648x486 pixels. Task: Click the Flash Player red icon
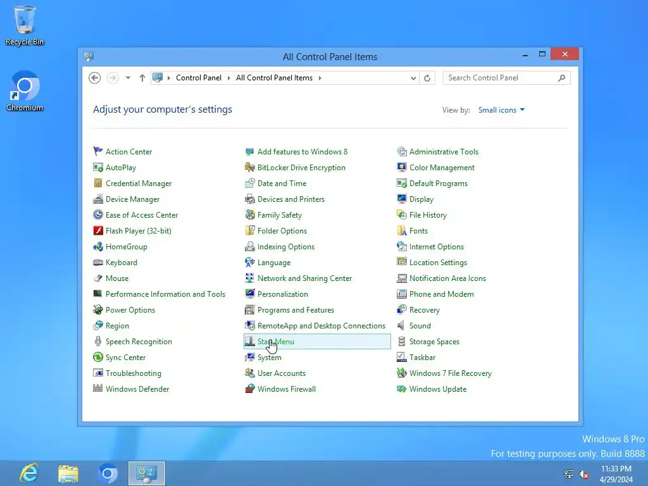pos(98,230)
